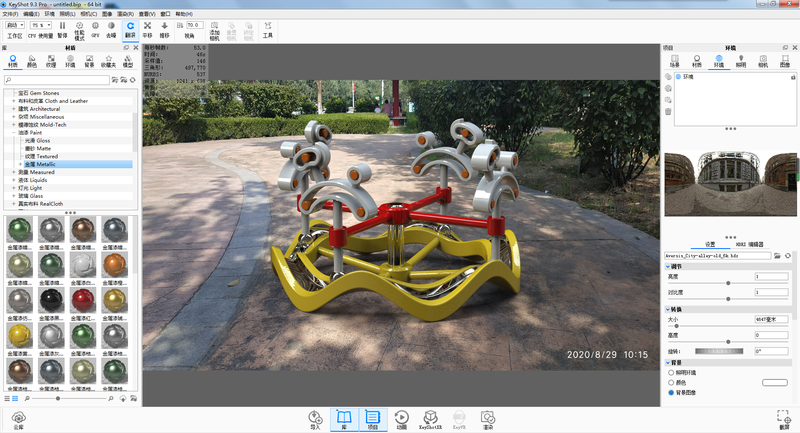Open the 帮助(H) menu

coord(184,14)
